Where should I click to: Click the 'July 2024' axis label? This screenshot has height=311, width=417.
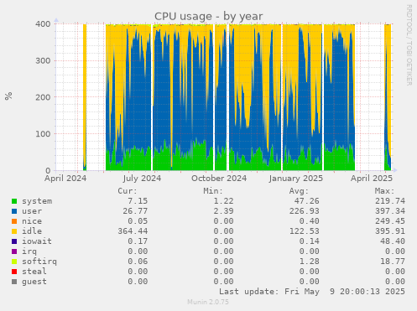142,179
